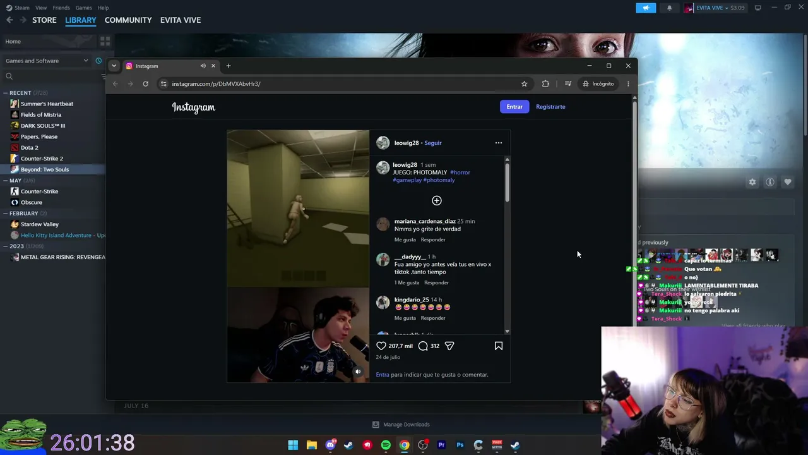Open Steam notifications bell

(x=669, y=8)
